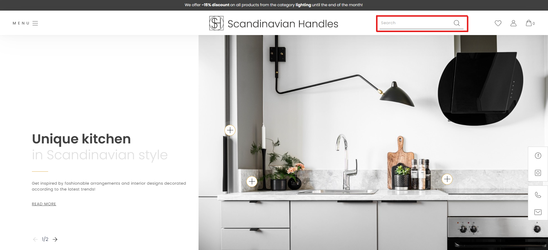
Task: Open Instagram sidebar icon
Action: pyautogui.click(x=538, y=173)
